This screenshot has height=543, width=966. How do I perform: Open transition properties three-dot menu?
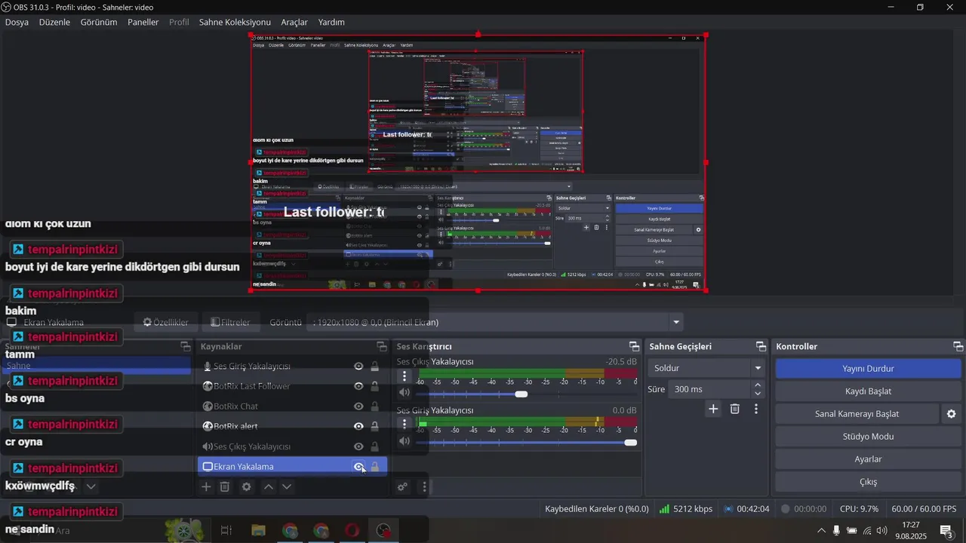tap(756, 409)
